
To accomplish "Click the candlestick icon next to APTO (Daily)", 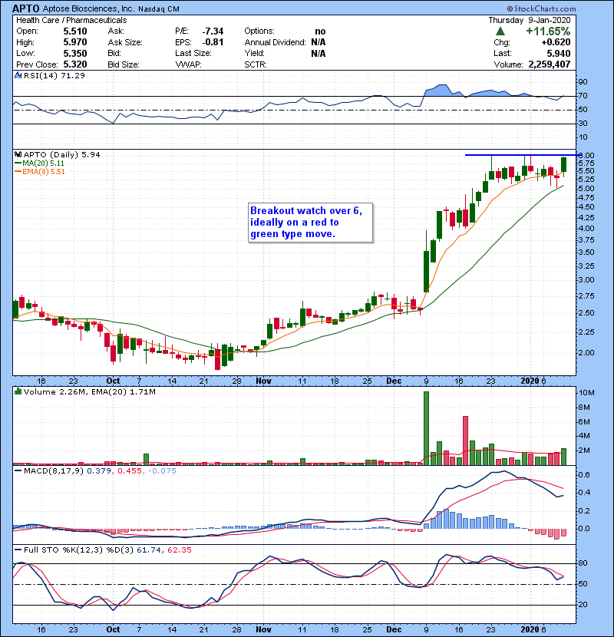I will click(x=18, y=154).
